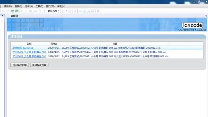Image resolution: width=208 pixels, height=117 pixels.
Task: Click the path ending in 职场编码 002.sln
Action: click(115, 56)
